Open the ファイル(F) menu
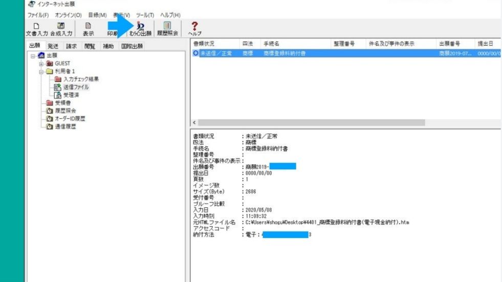 point(41,15)
